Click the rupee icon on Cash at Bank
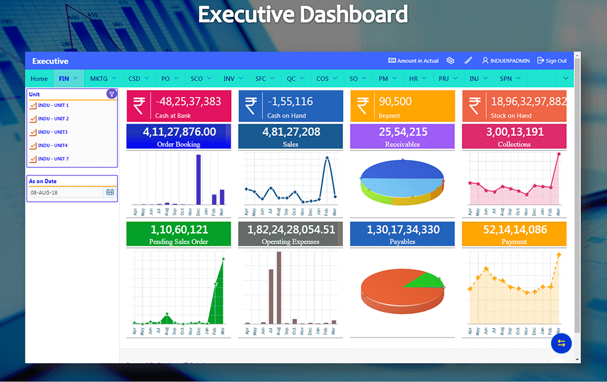The height and width of the screenshot is (382, 607). click(x=139, y=106)
